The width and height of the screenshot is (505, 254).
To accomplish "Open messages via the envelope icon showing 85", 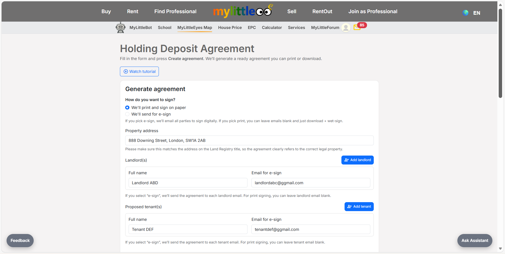I will tap(357, 28).
